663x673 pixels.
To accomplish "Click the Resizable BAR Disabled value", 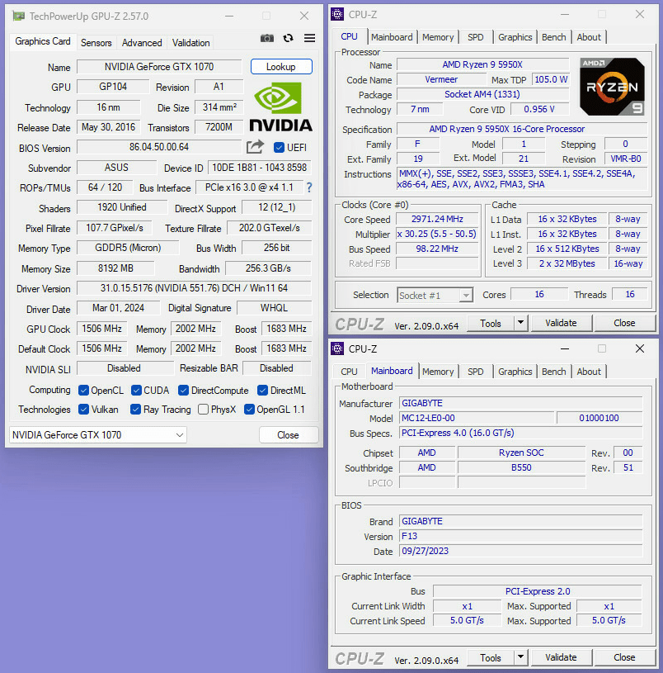I will click(x=277, y=368).
